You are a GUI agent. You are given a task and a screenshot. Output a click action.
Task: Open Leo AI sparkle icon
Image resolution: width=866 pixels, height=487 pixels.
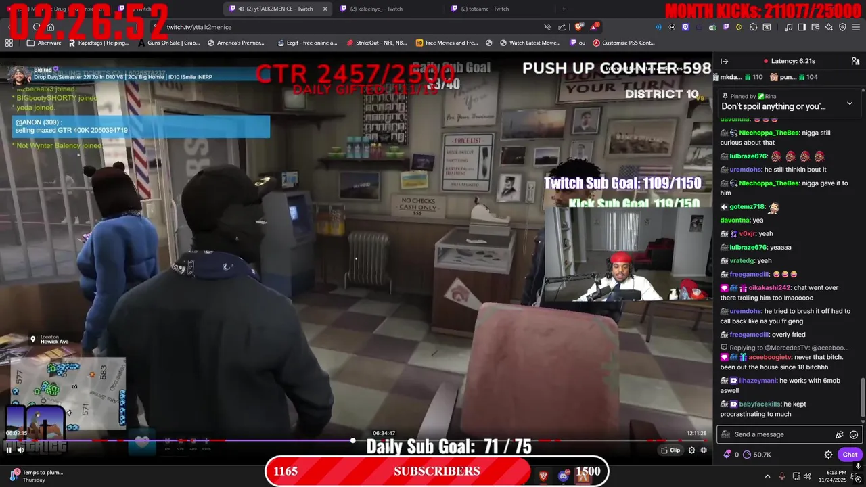[x=829, y=27]
